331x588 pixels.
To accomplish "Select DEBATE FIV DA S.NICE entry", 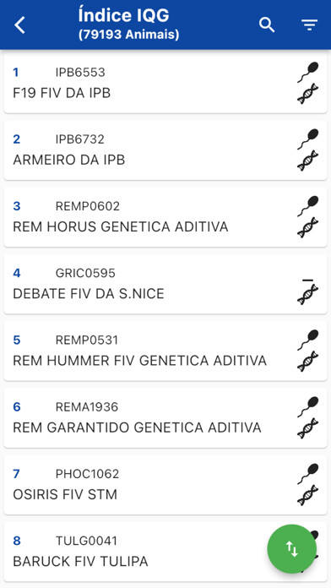I will point(165,284).
